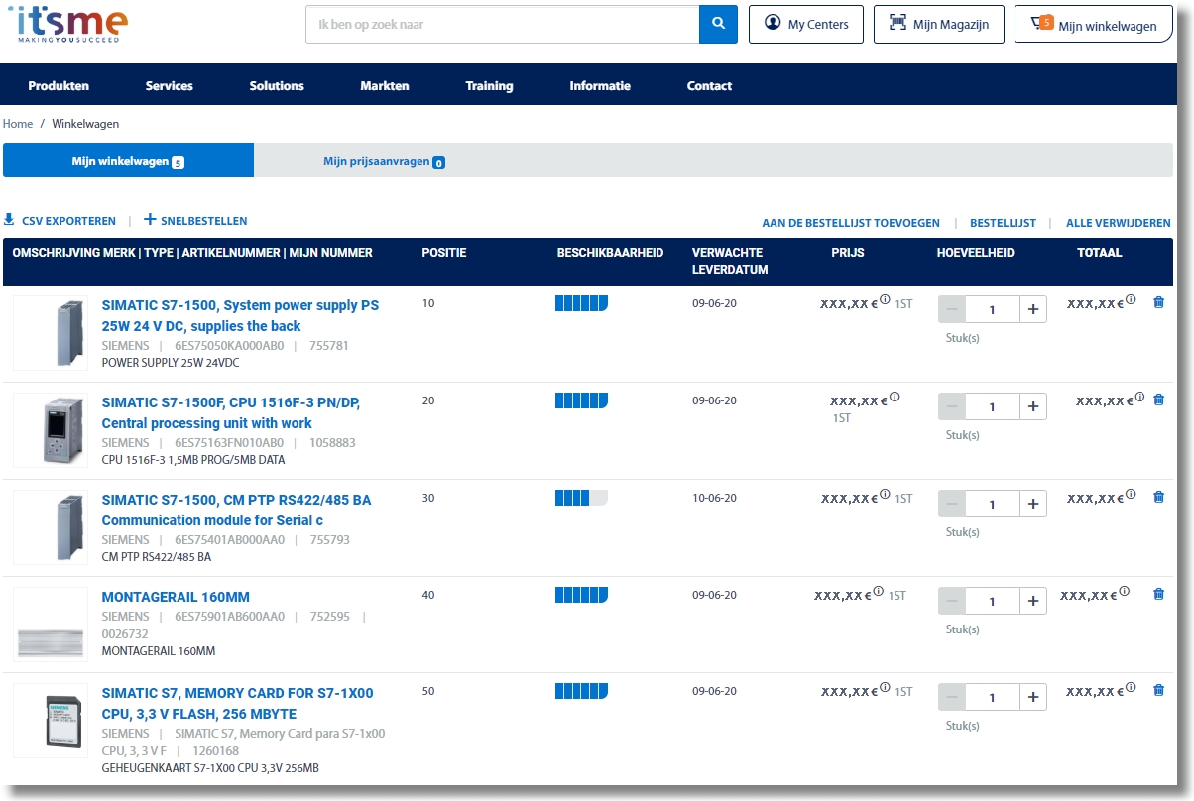Image resolution: width=1194 pixels, height=801 pixels.
Task: Show price info for MONTAGERAIL 160MM
Action: point(878,592)
